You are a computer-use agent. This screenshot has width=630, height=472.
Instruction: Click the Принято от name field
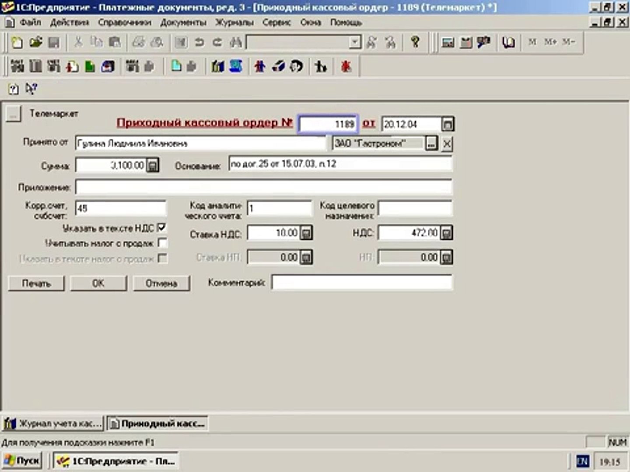(x=200, y=143)
